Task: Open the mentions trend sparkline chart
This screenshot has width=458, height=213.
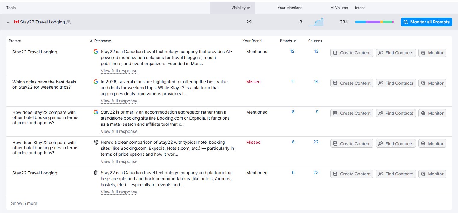Action: (316, 22)
